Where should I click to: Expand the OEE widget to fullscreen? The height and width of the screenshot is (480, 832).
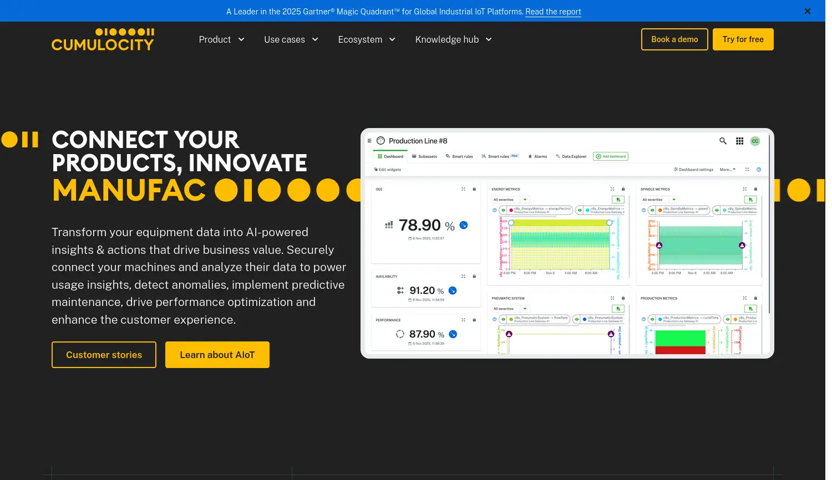[463, 189]
